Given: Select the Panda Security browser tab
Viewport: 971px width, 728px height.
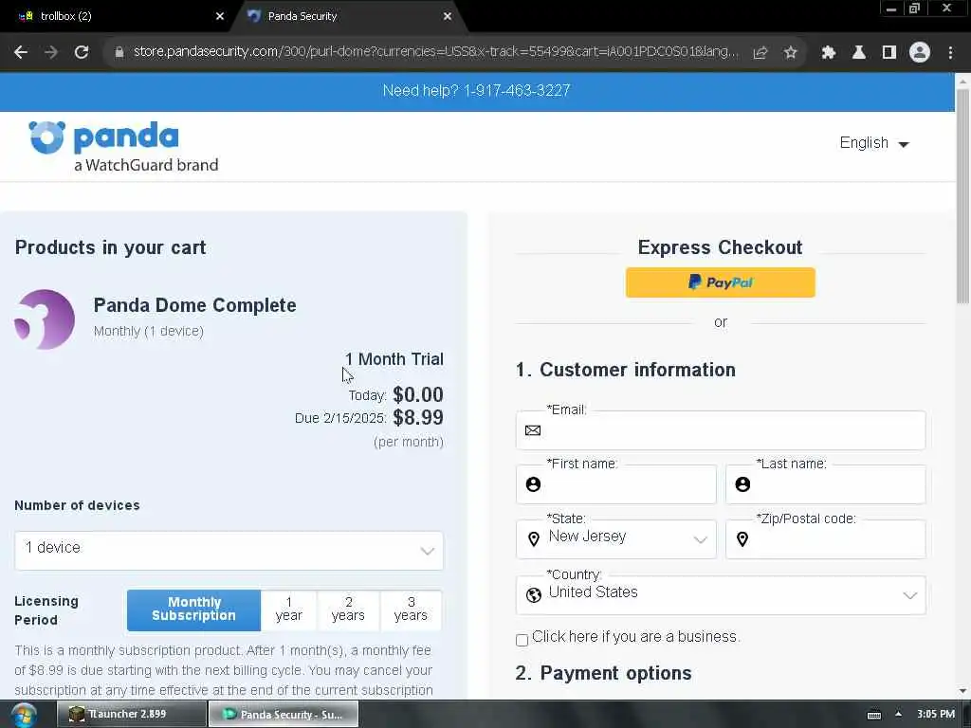Looking at the screenshot, I should 349,17.
